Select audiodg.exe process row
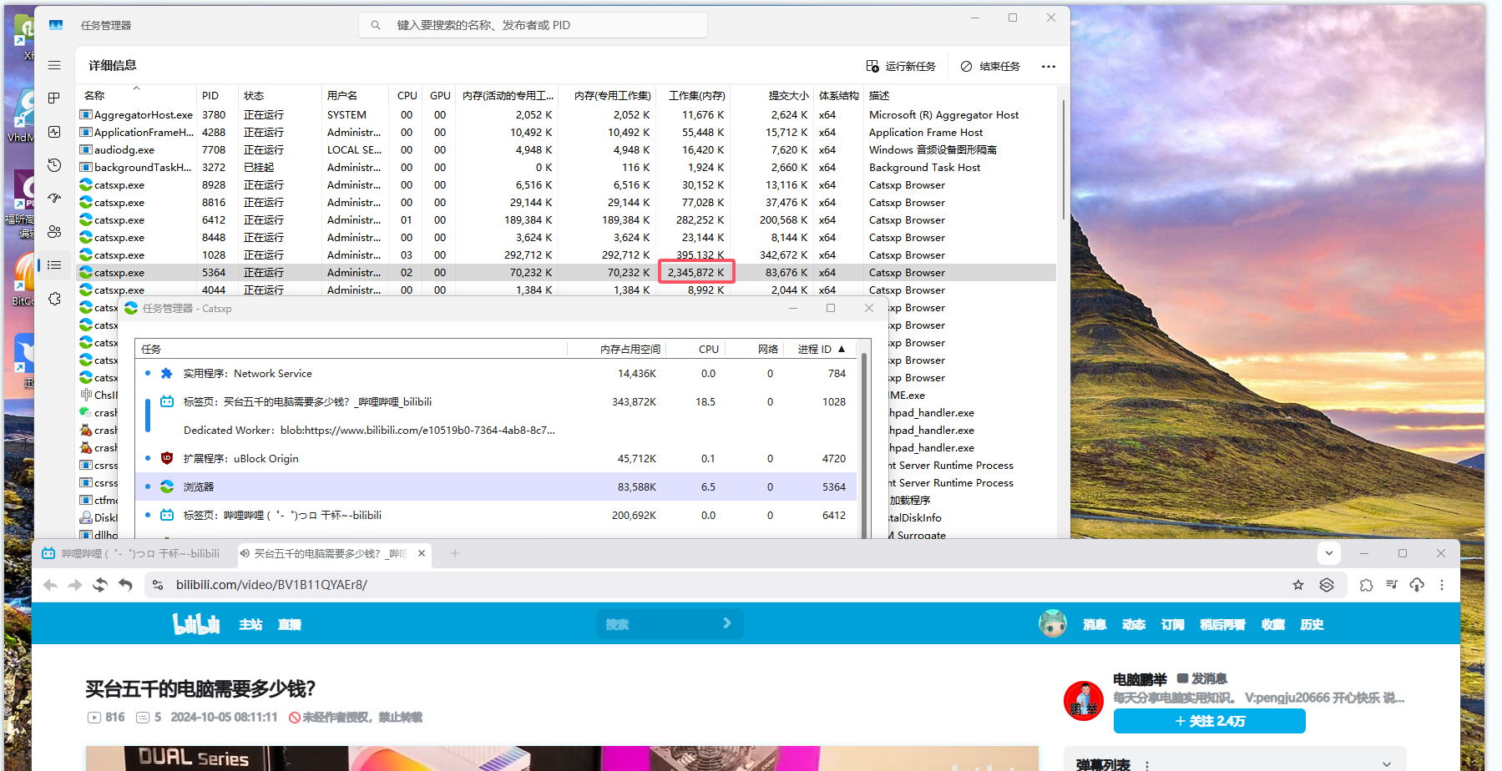Image resolution: width=1502 pixels, height=771 pixels. [x=568, y=149]
